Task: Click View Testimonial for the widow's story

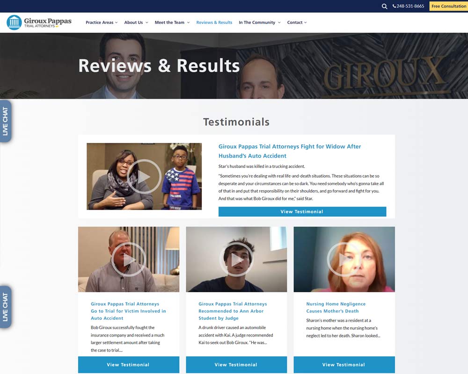Action: pyautogui.click(x=302, y=211)
